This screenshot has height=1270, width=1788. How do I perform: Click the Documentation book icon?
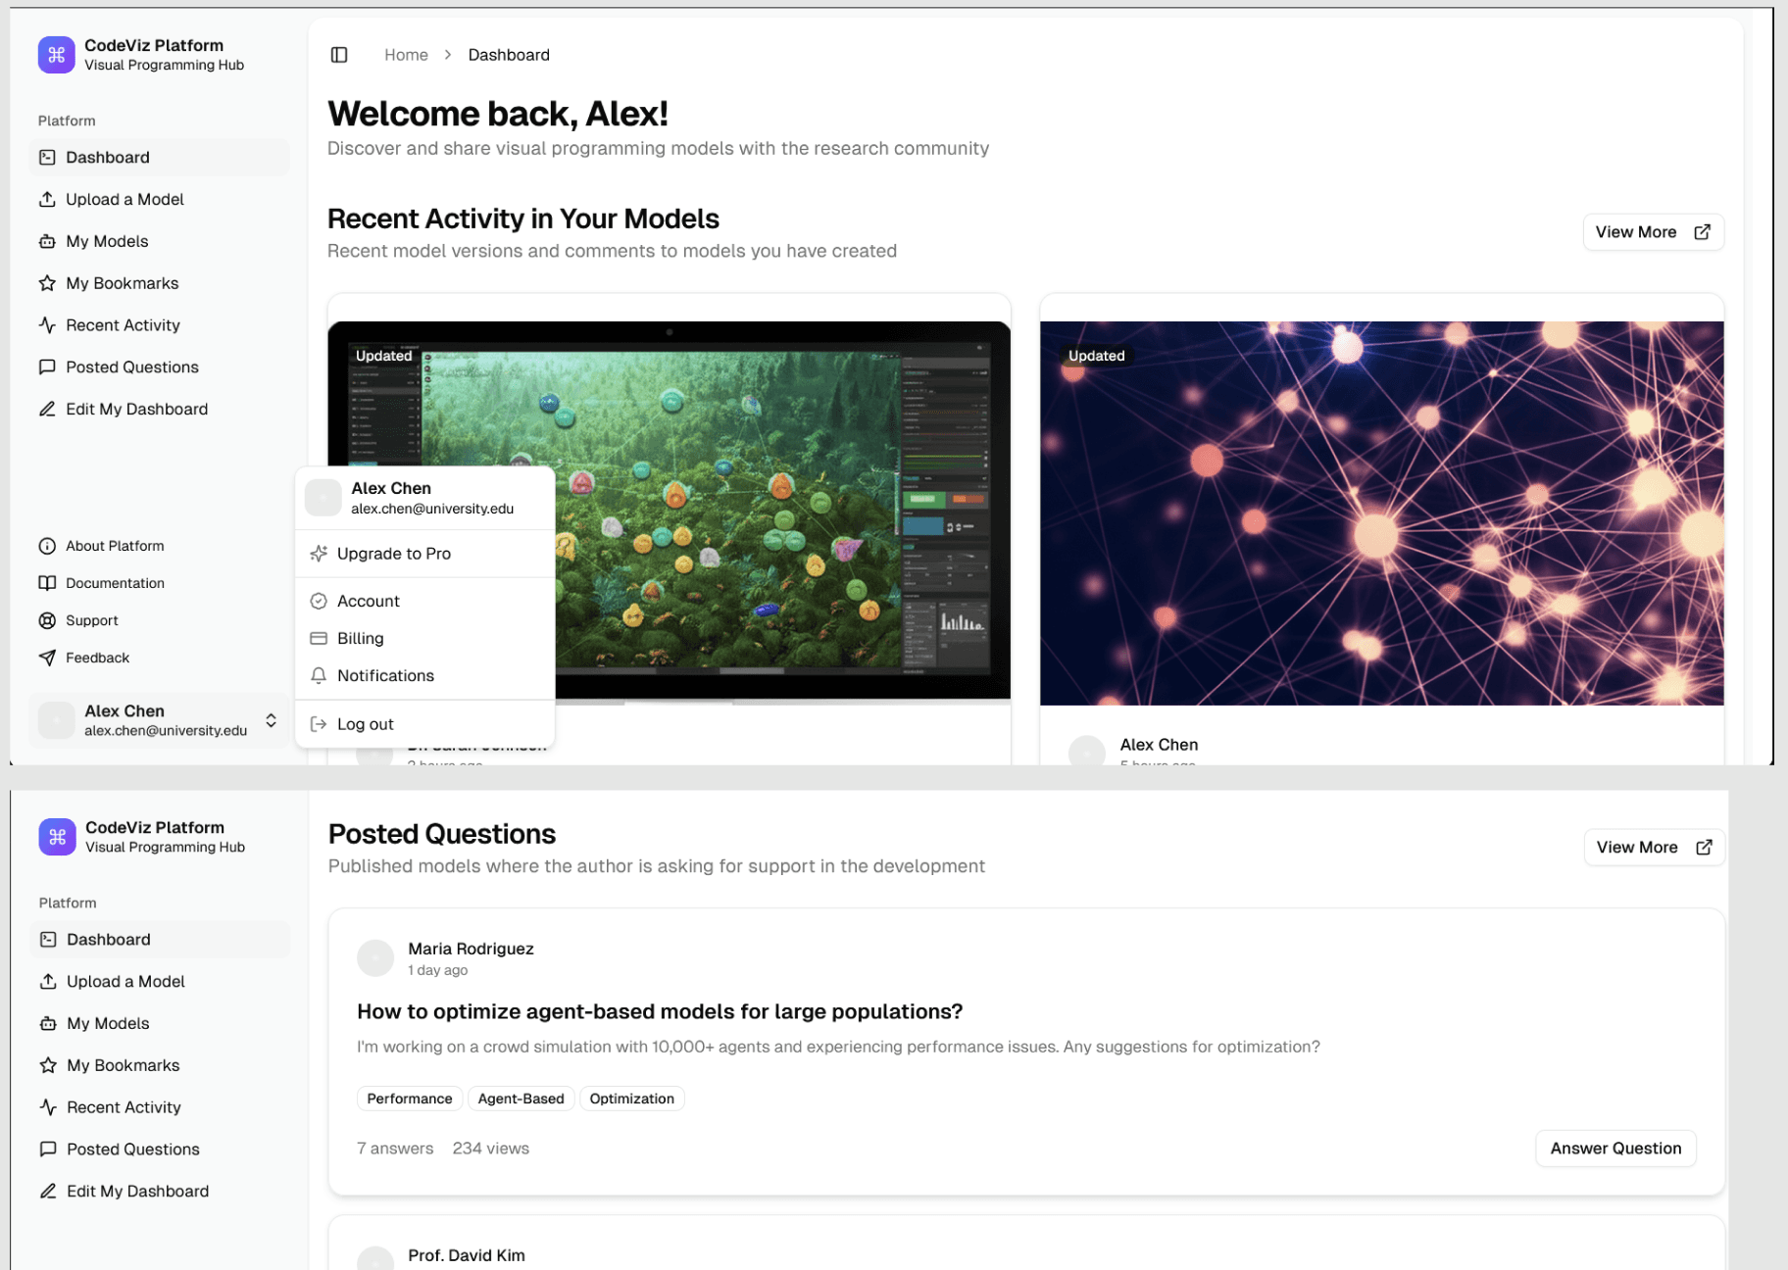pyautogui.click(x=47, y=583)
